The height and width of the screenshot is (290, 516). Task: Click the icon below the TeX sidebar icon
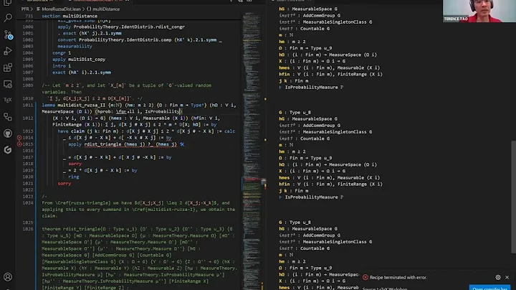pos(8,117)
